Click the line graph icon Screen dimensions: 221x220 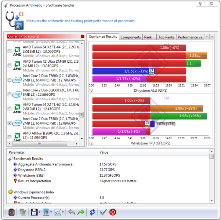point(58,212)
